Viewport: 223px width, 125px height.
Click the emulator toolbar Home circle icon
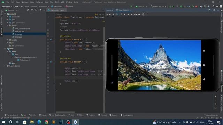pos(128,14)
